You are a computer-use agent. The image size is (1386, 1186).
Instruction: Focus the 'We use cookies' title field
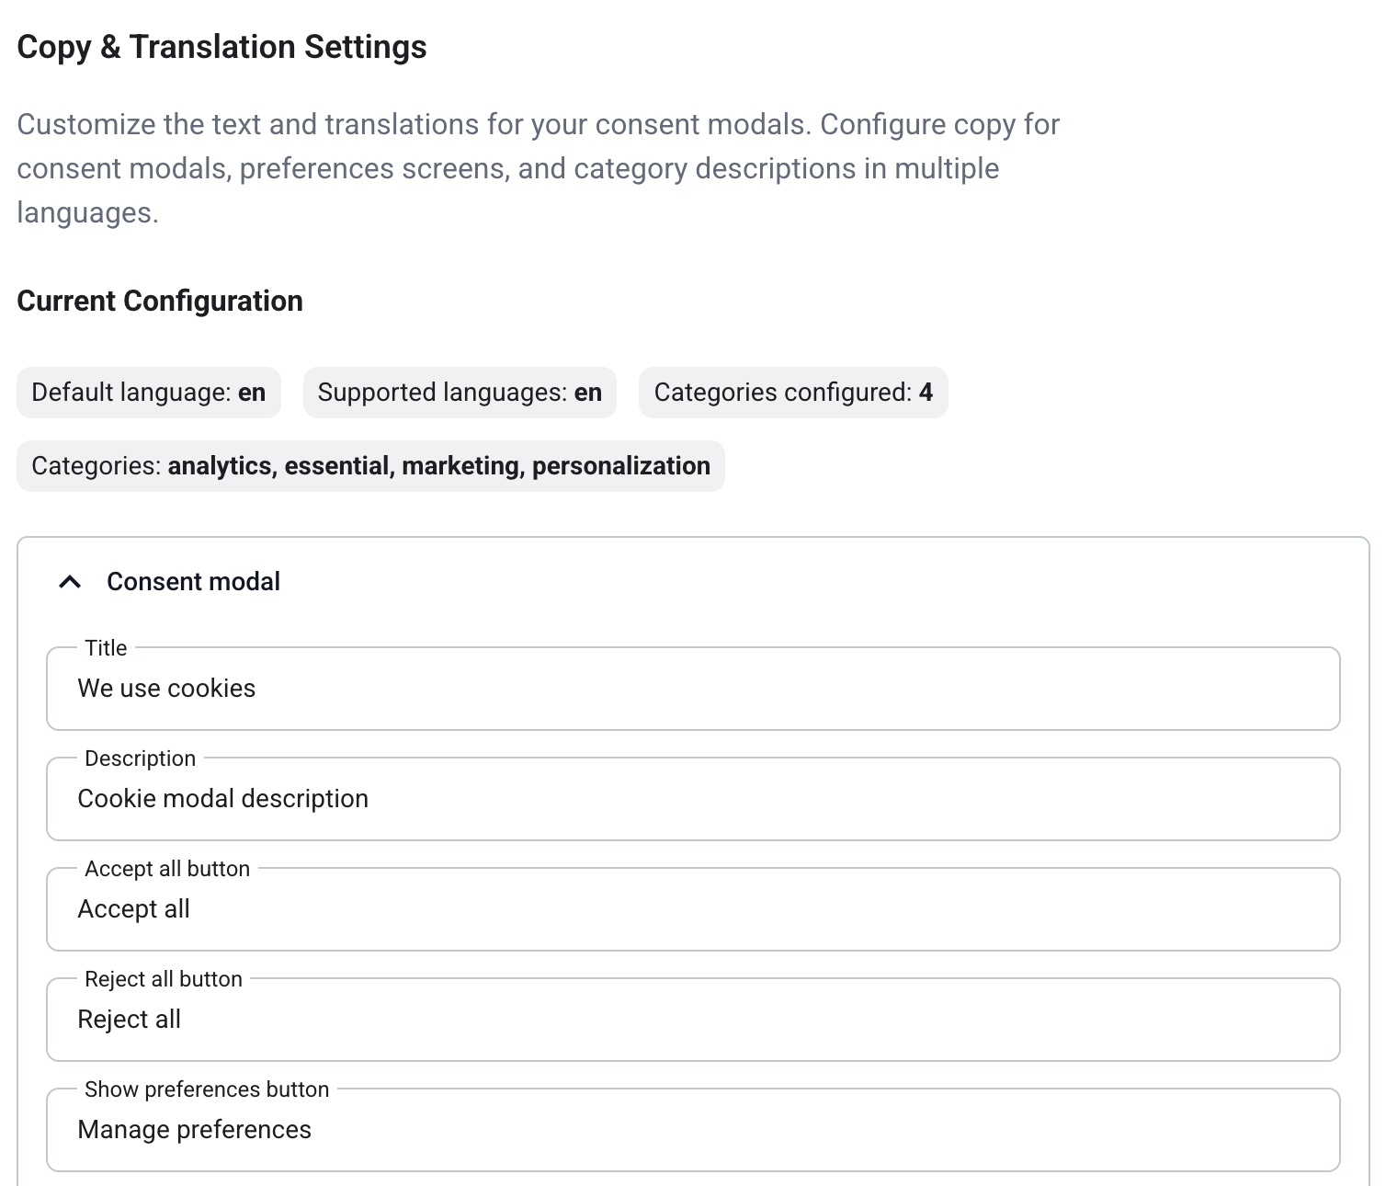tap(693, 689)
